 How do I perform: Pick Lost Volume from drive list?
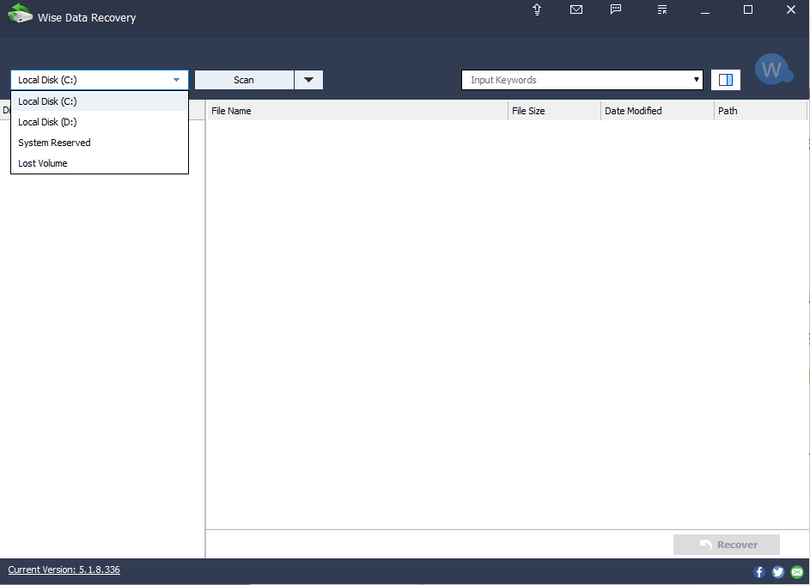(x=100, y=163)
